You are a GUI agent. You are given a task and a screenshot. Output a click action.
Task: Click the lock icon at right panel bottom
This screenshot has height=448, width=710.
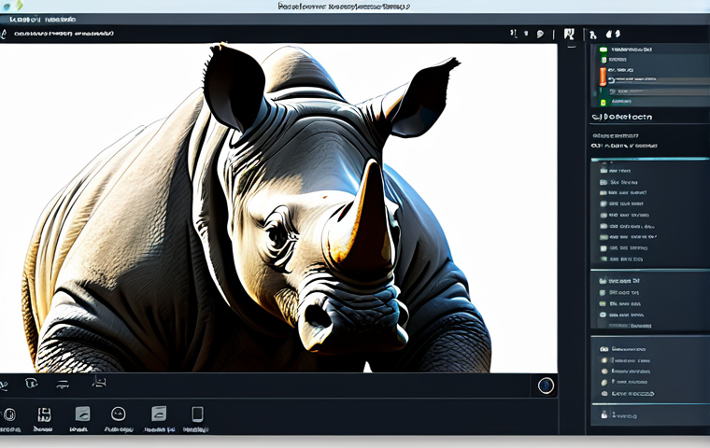click(x=604, y=414)
